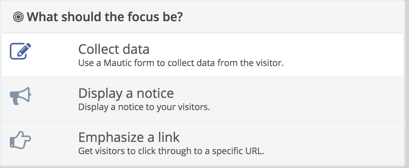Choose the bottom Emphasize a link row
The width and height of the screenshot is (409, 168).
202,143
